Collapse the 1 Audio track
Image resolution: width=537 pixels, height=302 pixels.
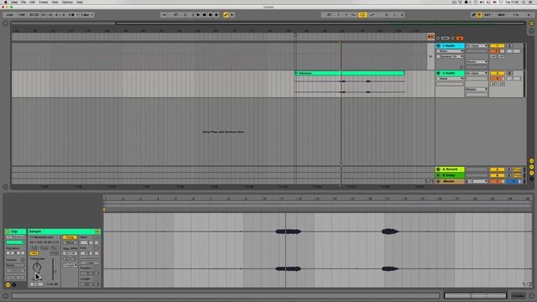point(438,45)
